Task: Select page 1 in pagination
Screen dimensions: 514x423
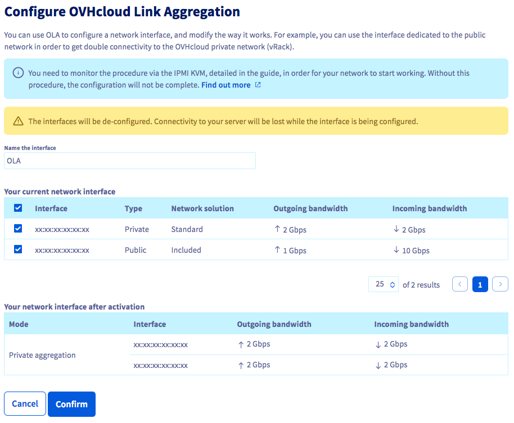Action: coord(480,284)
